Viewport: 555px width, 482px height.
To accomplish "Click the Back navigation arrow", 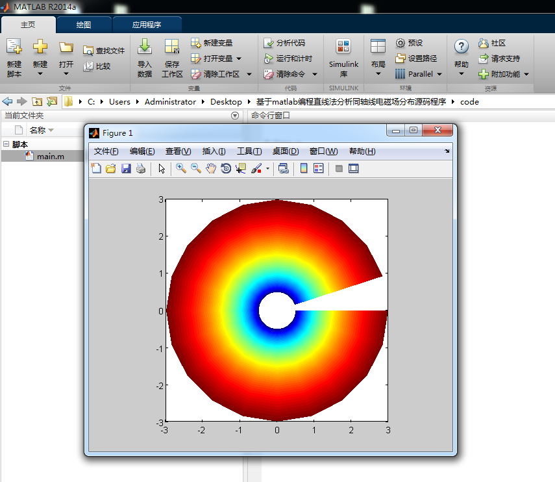I will pos(7,102).
